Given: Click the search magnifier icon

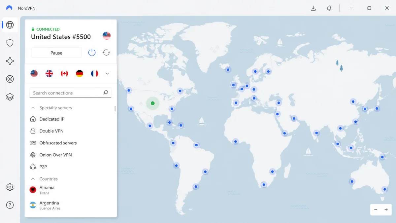Looking at the screenshot, I should coord(106,93).
